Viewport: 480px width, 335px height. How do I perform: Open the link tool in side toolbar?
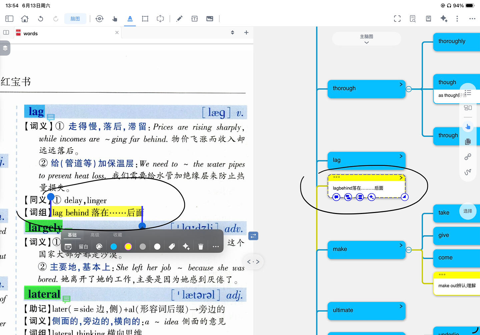pos(468,157)
